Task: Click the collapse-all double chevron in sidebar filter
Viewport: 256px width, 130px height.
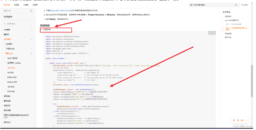Action: pos(31,24)
